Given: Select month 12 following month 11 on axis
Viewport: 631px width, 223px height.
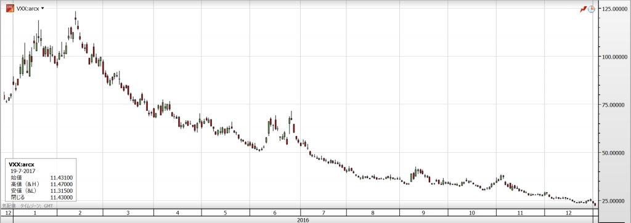Looking at the screenshot, I should (x=569, y=213).
